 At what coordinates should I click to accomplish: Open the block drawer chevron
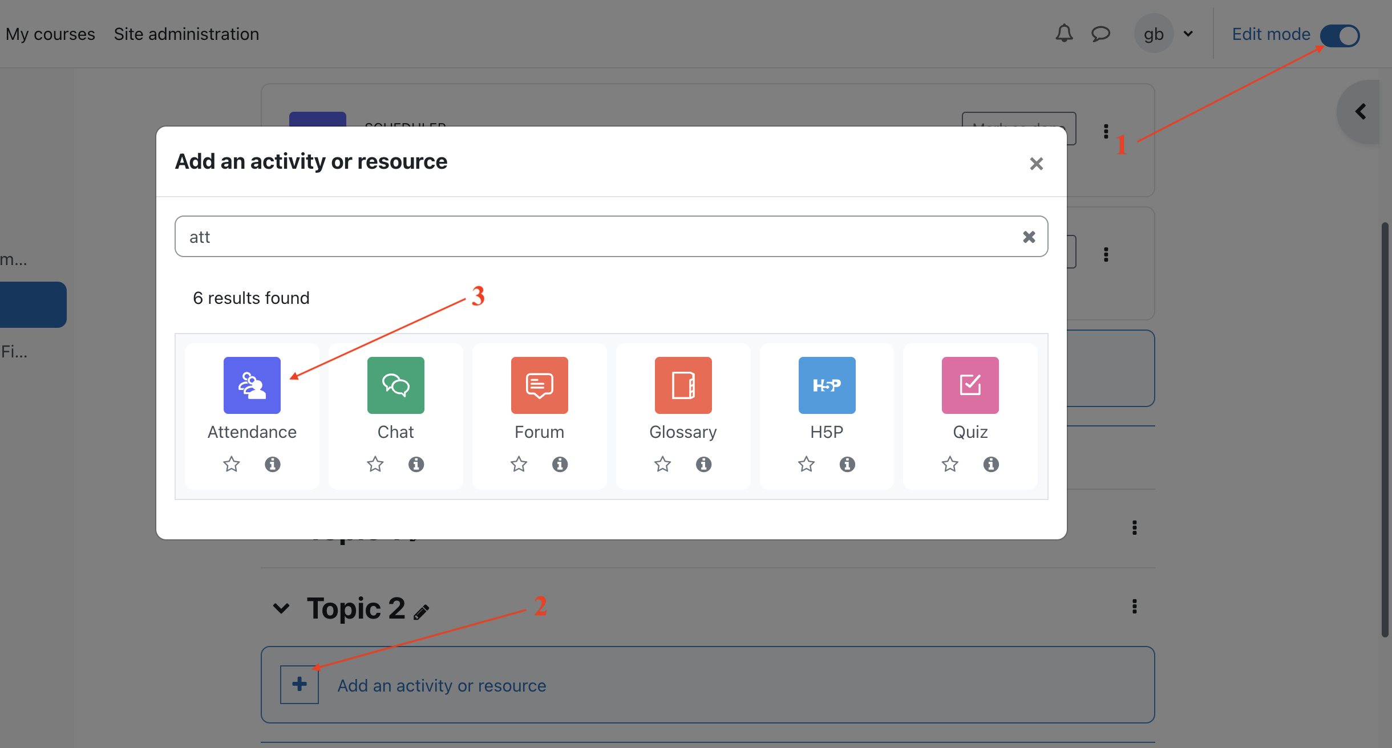(1361, 111)
